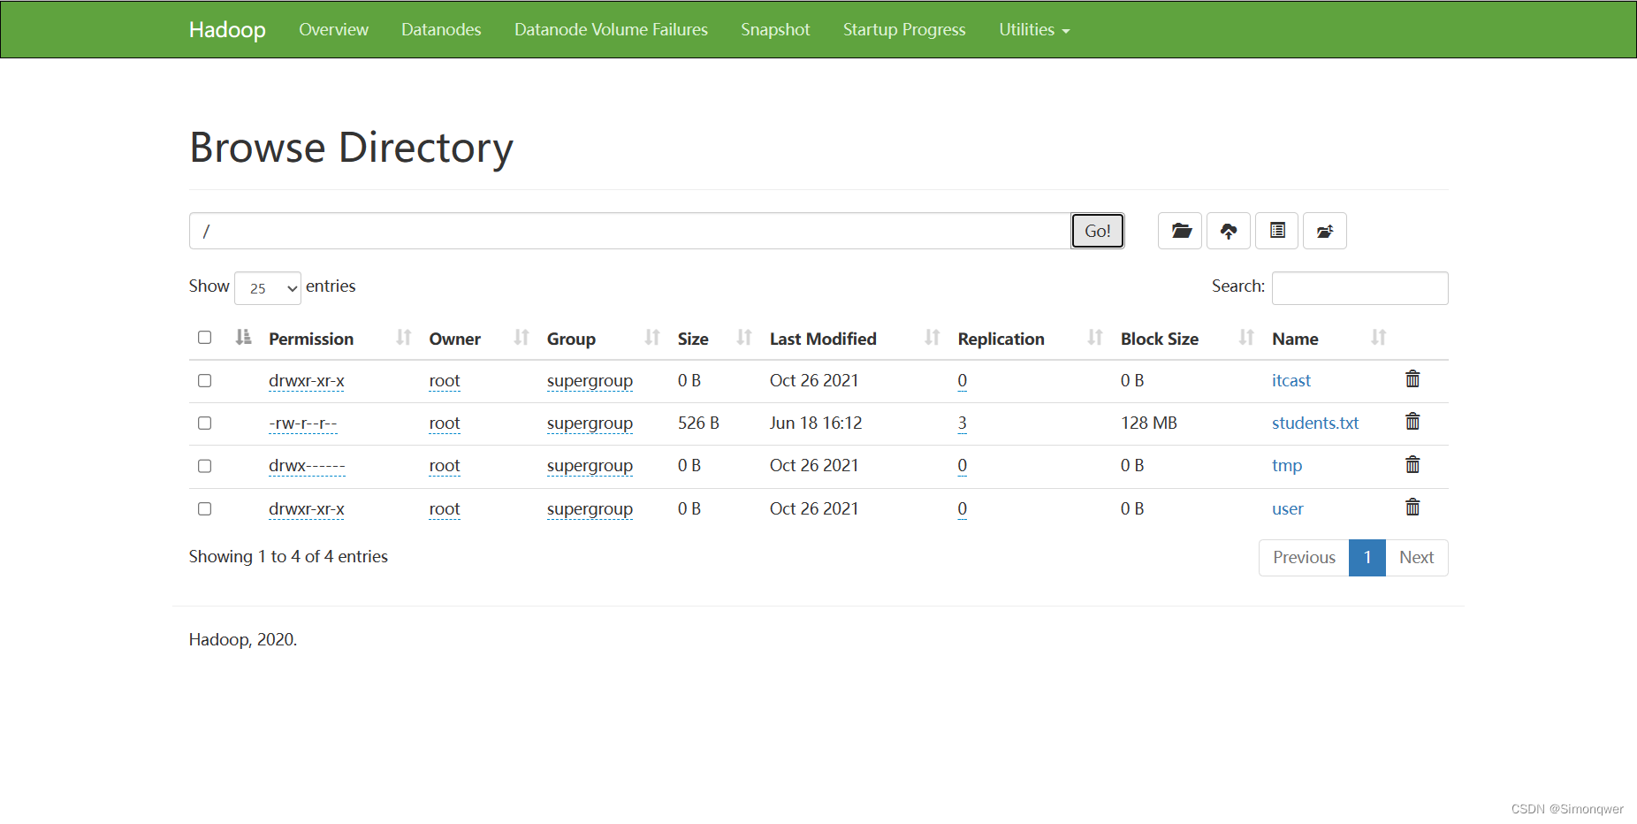
Task: Click the 128 MB block size cell
Action: (1149, 423)
